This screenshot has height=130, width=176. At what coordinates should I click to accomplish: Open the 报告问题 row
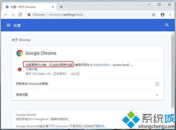(88, 95)
